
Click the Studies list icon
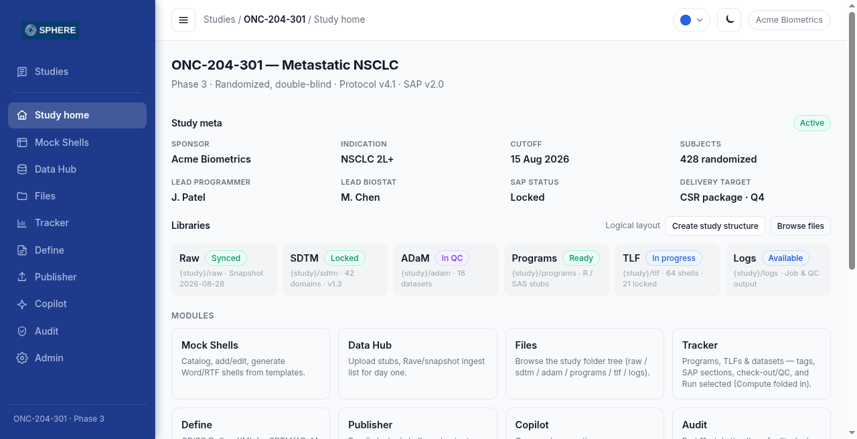click(22, 72)
